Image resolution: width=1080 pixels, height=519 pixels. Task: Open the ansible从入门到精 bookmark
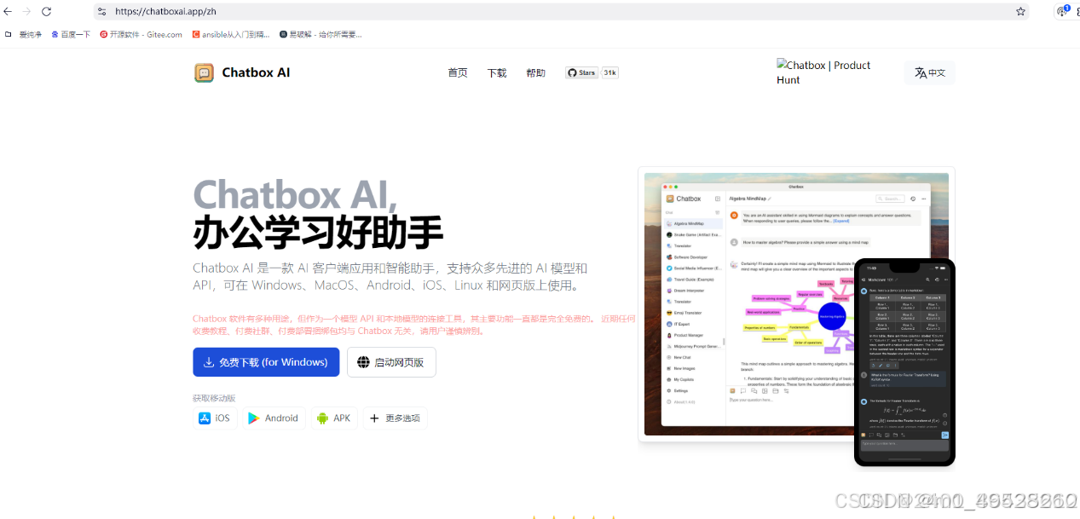[x=230, y=35]
